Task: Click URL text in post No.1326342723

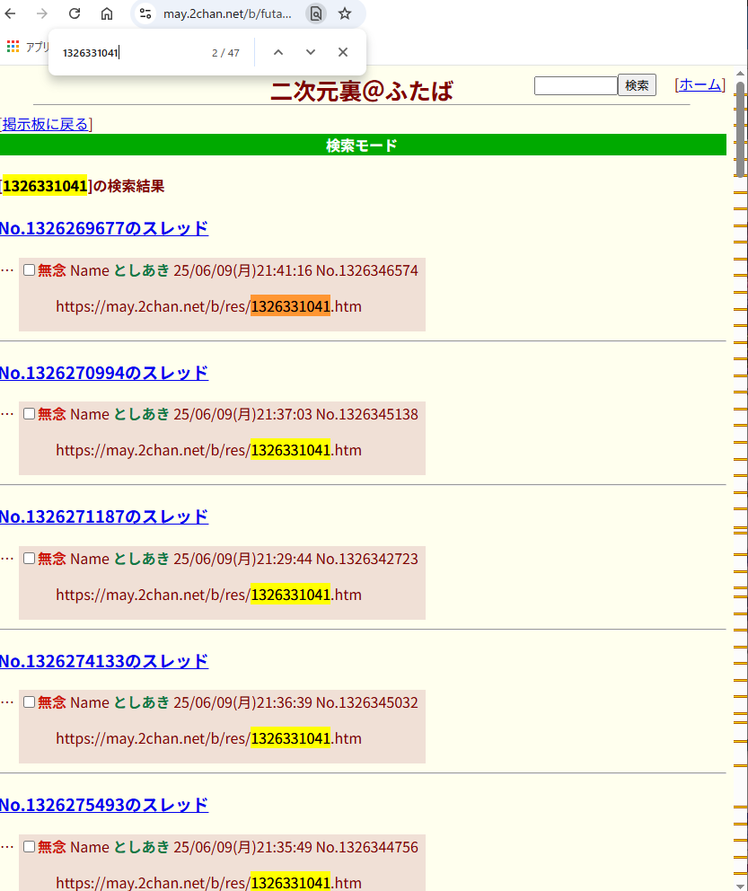Action: (x=208, y=595)
